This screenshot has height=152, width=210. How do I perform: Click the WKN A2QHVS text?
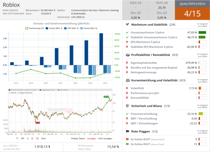click(10, 10)
